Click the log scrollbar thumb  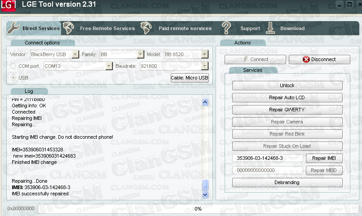click(x=205, y=185)
